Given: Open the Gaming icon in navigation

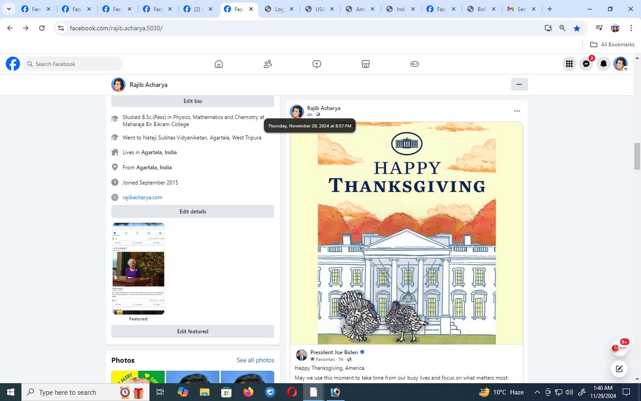Looking at the screenshot, I should [x=414, y=64].
